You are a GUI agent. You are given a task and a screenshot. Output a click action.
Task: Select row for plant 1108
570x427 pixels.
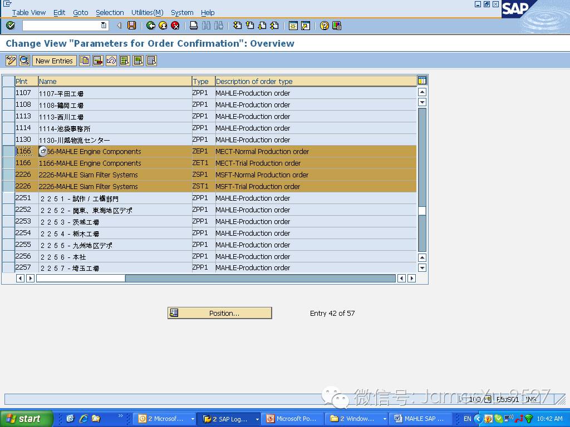pos(8,105)
